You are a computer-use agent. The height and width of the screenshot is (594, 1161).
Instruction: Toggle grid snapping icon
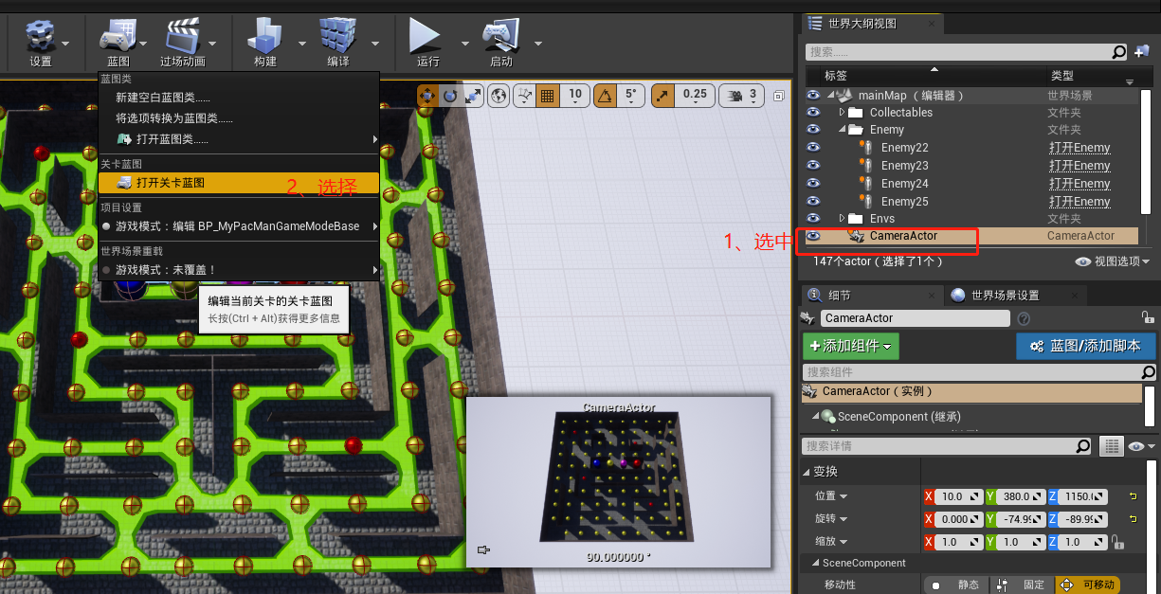547,95
